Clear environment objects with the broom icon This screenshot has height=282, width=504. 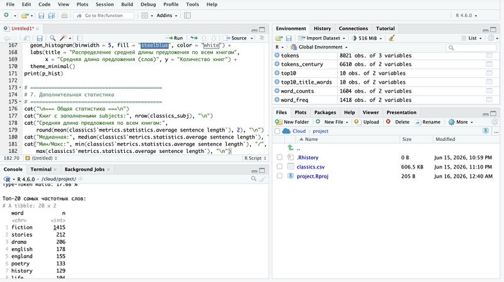coord(391,38)
